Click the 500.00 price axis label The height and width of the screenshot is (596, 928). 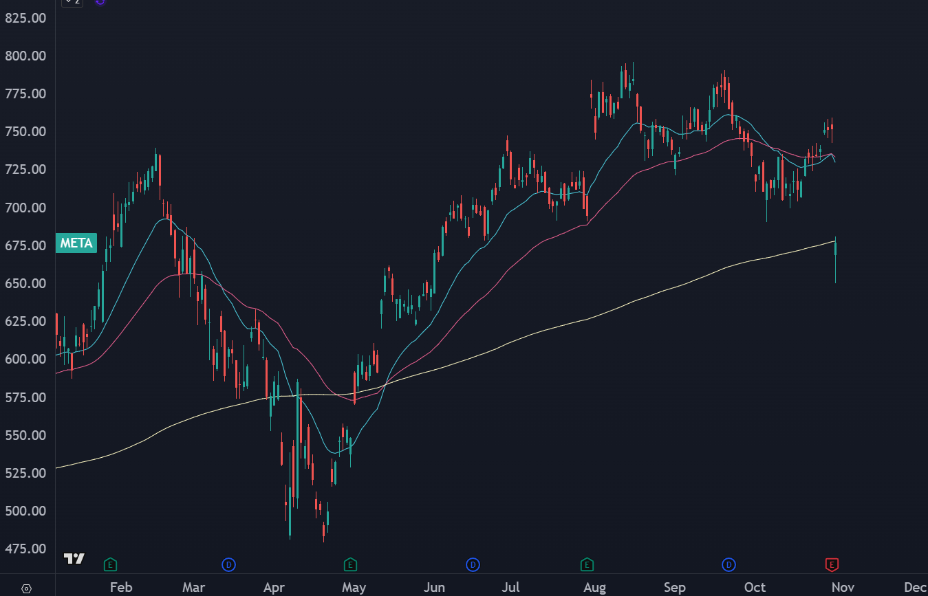[x=25, y=511]
